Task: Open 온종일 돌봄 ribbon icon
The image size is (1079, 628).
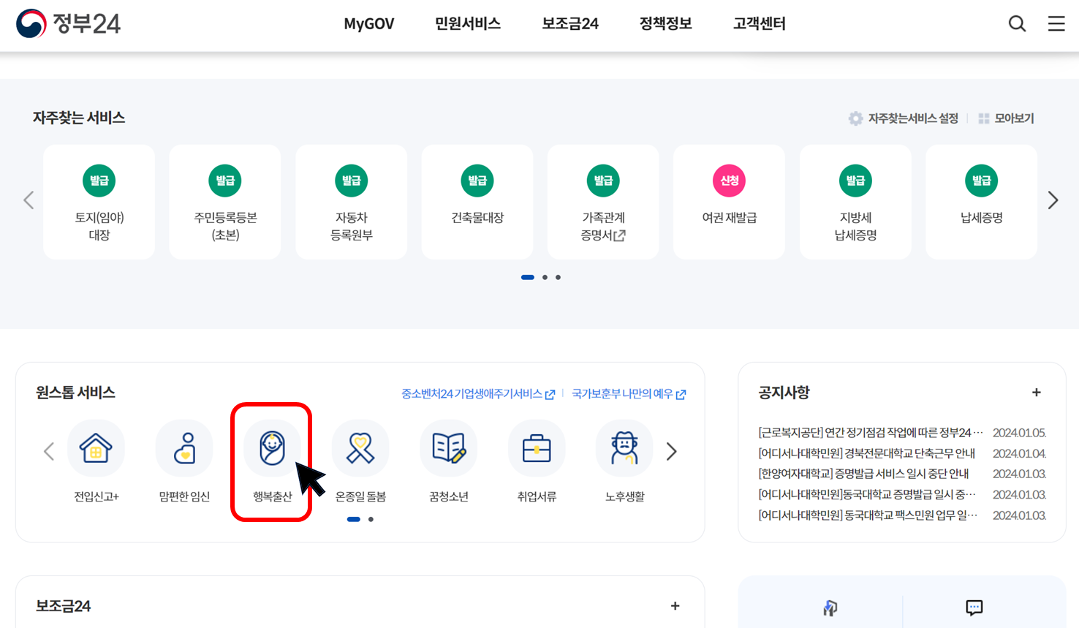Action: (360, 448)
